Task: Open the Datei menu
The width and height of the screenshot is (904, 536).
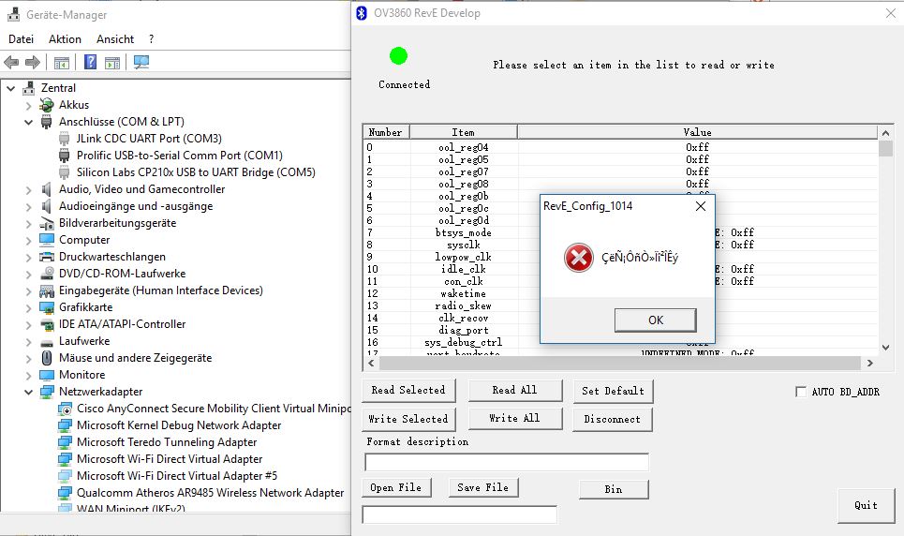Action: [21, 39]
